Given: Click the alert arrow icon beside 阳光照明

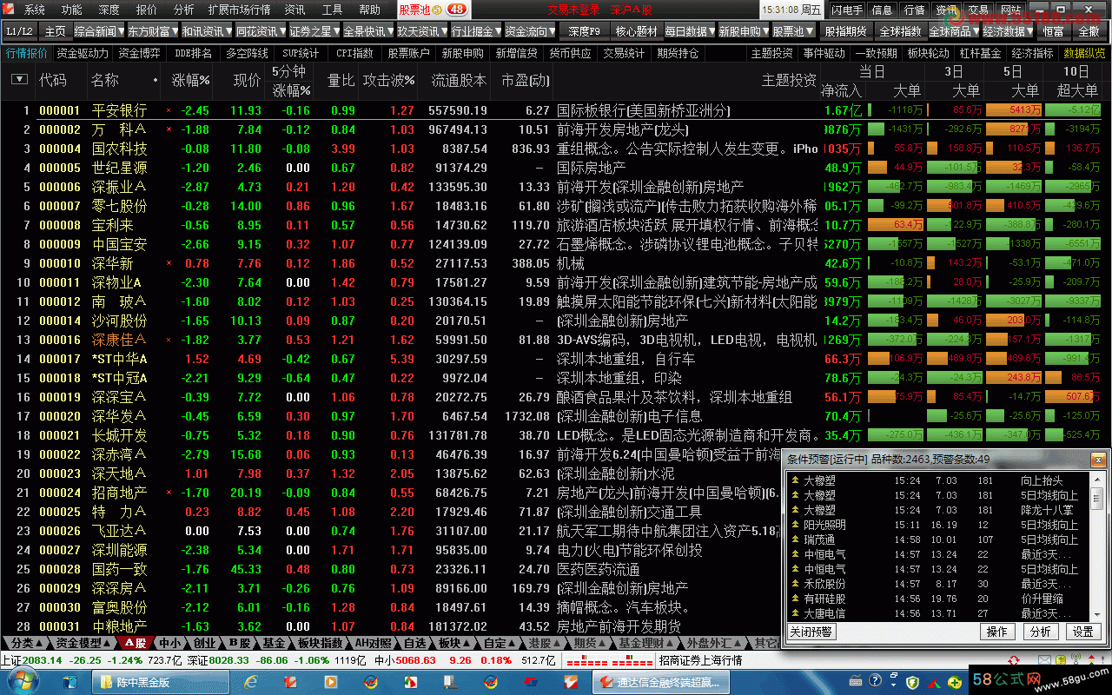Looking at the screenshot, I should [x=795, y=525].
